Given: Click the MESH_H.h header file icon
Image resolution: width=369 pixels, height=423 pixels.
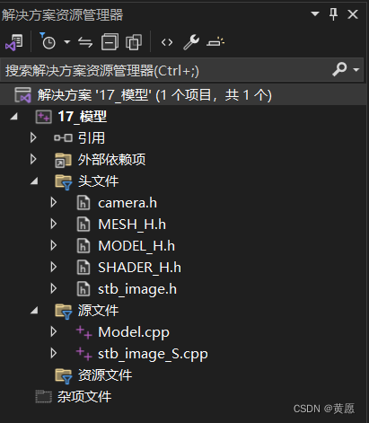Looking at the screenshot, I should pos(83,225).
